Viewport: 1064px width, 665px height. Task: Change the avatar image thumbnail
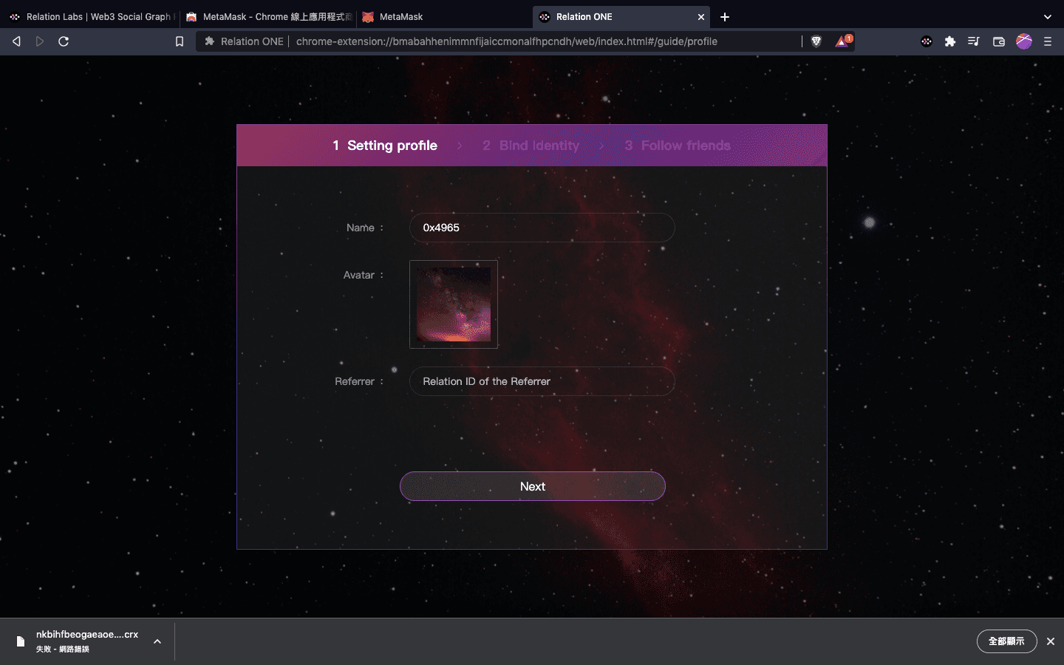pyautogui.click(x=454, y=304)
